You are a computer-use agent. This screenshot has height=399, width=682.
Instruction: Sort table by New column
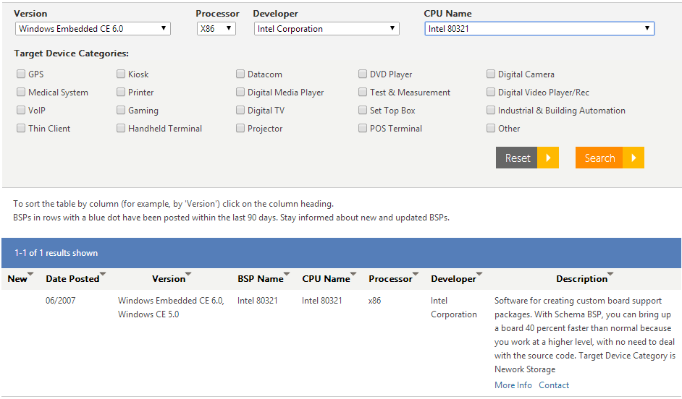(x=17, y=279)
